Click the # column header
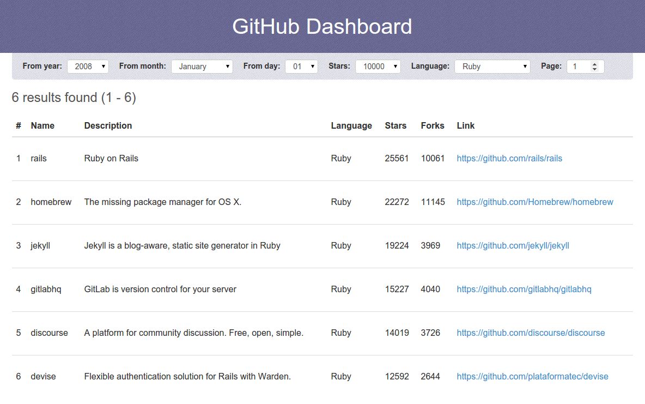The width and height of the screenshot is (645, 404). [x=19, y=125]
